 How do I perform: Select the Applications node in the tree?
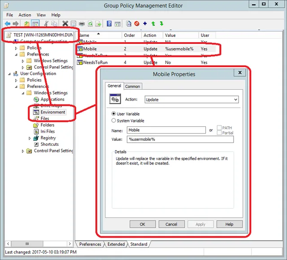click(x=52, y=99)
